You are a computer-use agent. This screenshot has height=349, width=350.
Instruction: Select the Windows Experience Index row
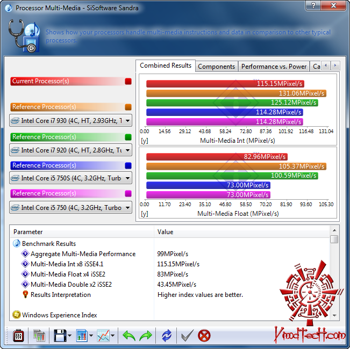point(170,315)
